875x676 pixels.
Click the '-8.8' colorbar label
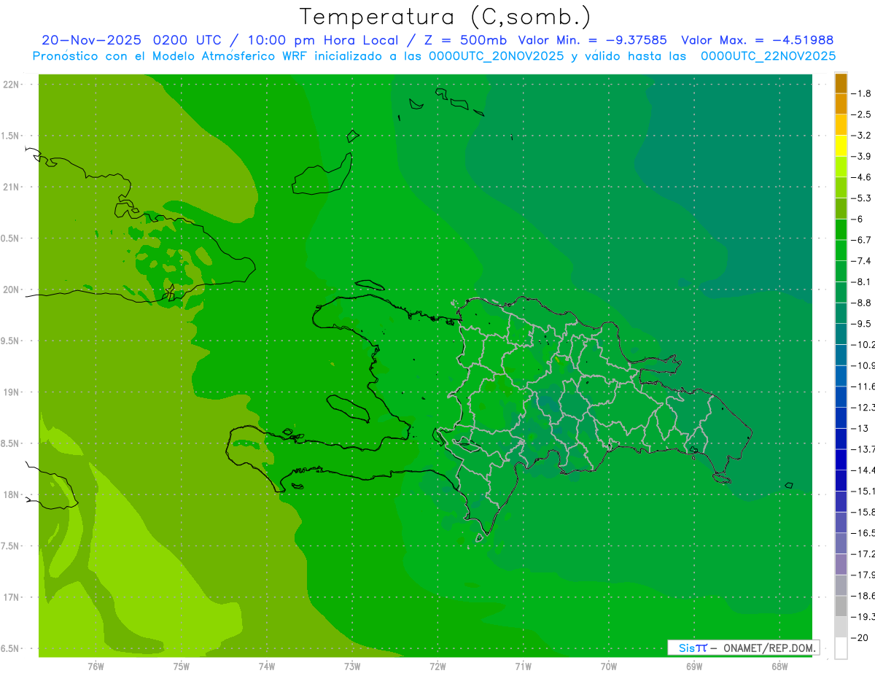[x=861, y=303]
